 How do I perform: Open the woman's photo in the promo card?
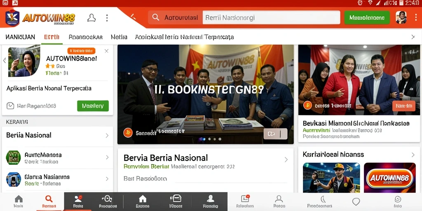24,62
